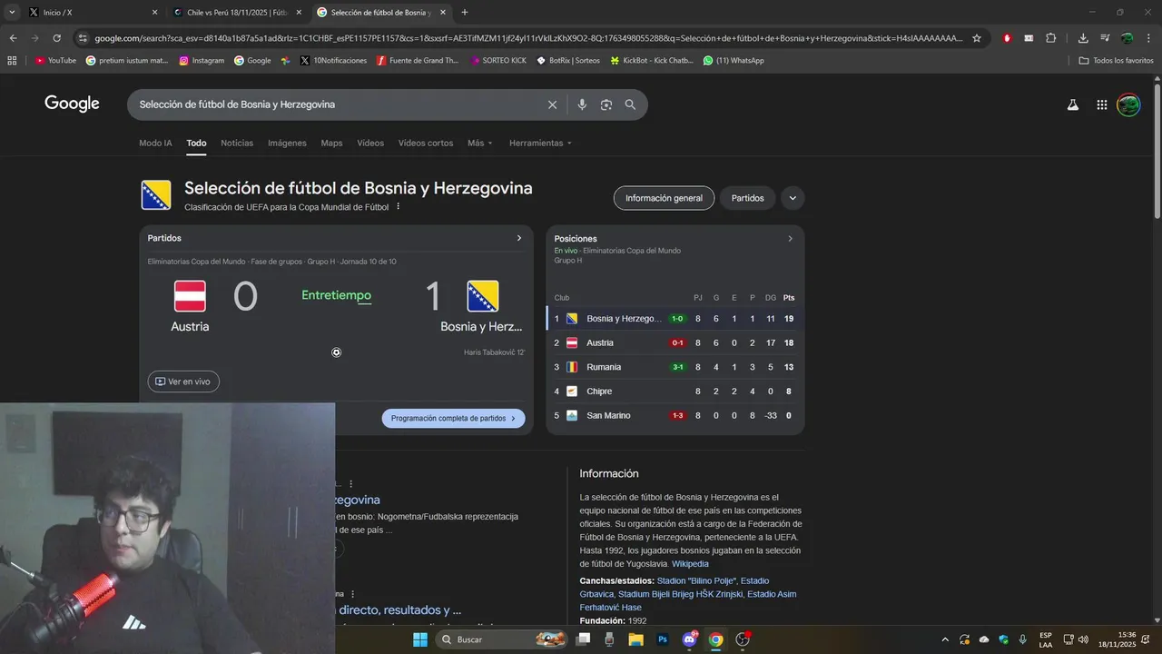Expand the Más search filter dropdown
The width and height of the screenshot is (1162, 654).
480,143
